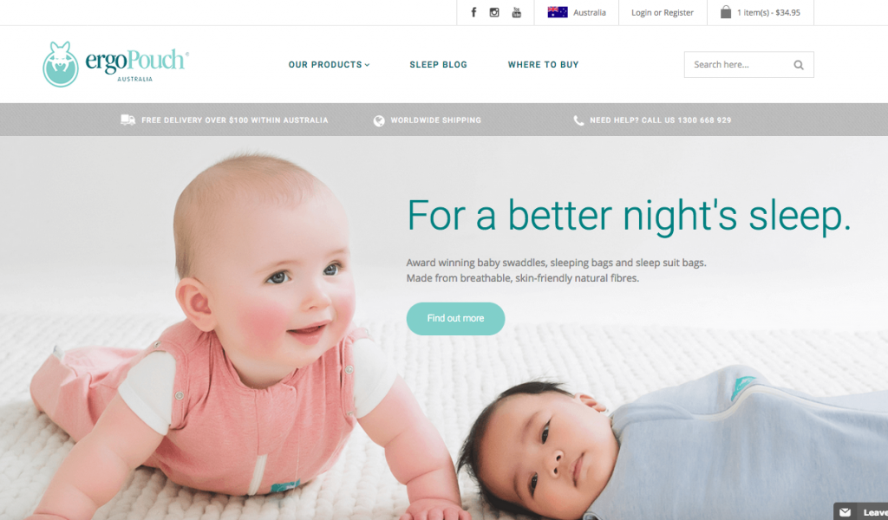Open the YouTube social icon

[517, 12]
